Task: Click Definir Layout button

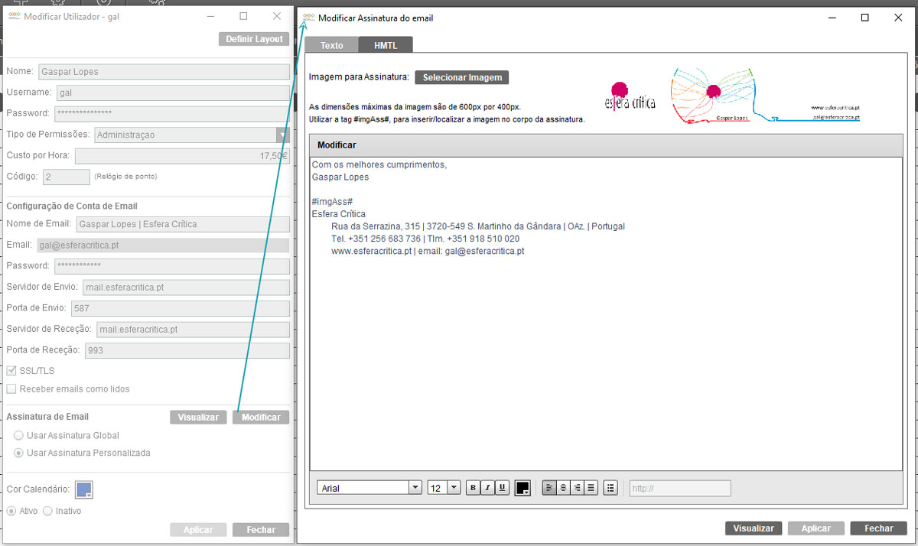Action: [x=254, y=39]
